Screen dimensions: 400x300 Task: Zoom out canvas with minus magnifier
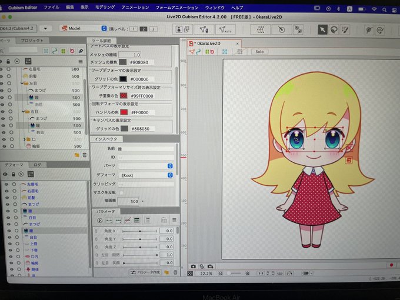coord(221,273)
